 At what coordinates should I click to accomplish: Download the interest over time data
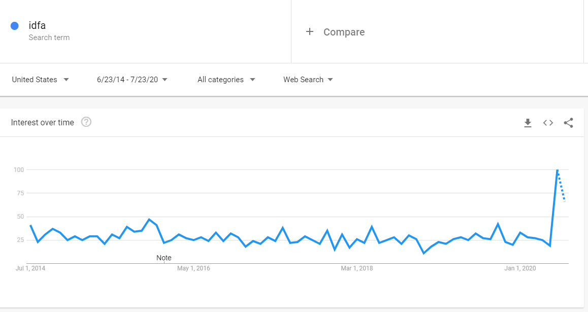[x=528, y=123]
